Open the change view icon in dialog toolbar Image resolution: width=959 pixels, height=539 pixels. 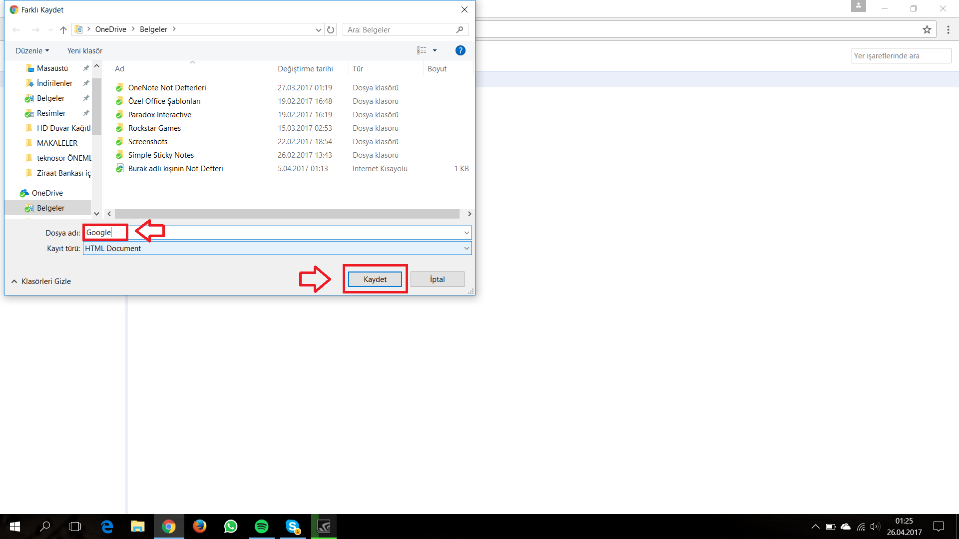(422, 50)
